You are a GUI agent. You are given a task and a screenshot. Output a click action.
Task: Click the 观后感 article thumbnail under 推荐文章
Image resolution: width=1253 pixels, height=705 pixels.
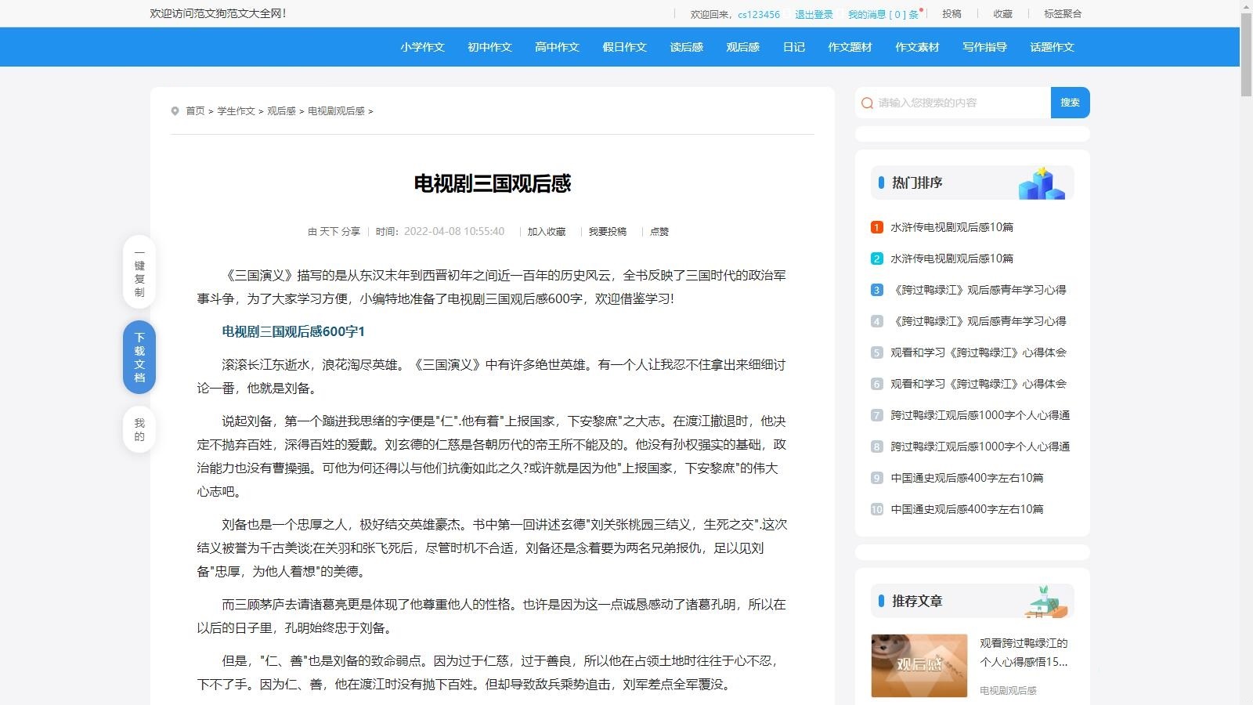[918, 665]
